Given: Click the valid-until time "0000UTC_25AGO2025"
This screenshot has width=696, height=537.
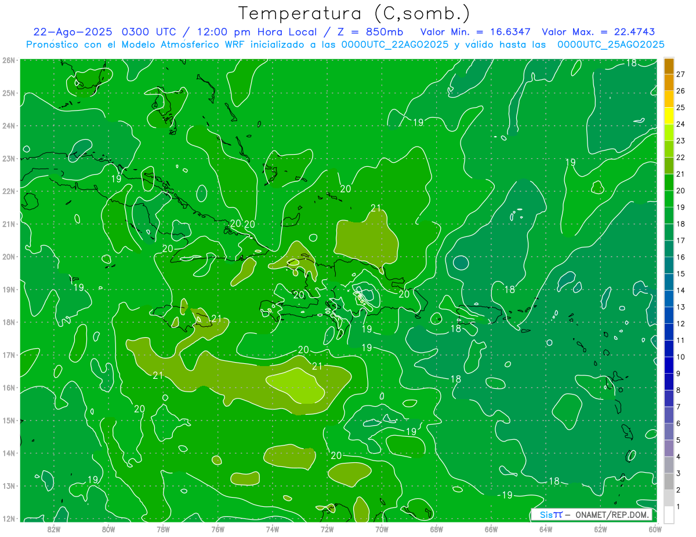Looking at the screenshot, I should click(610, 45).
